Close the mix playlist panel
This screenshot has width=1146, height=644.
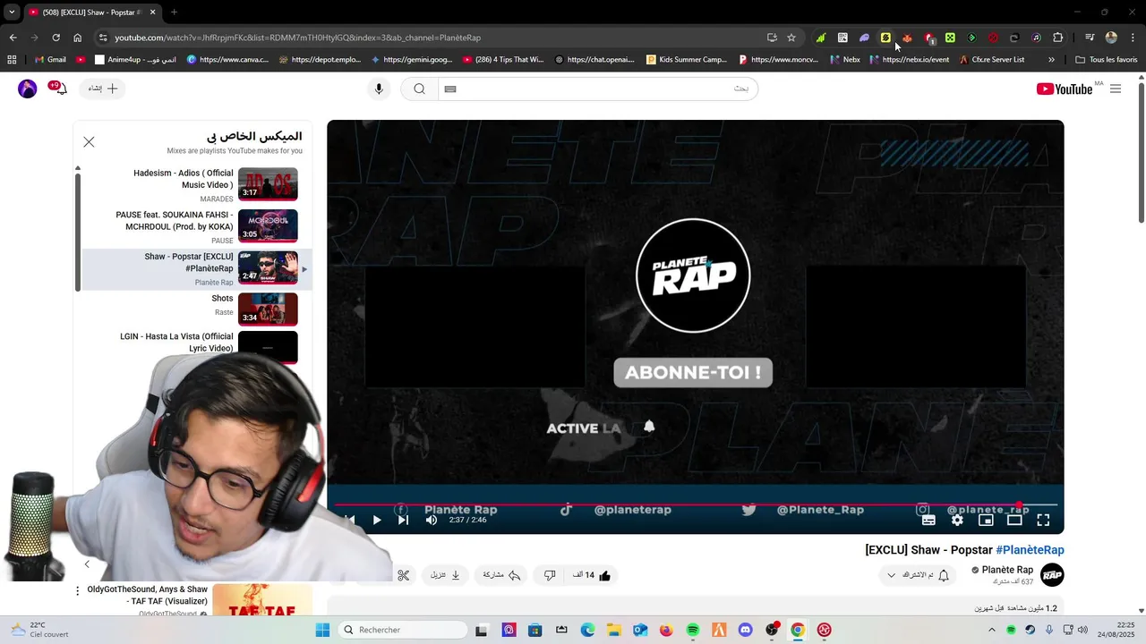pyautogui.click(x=89, y=142)
